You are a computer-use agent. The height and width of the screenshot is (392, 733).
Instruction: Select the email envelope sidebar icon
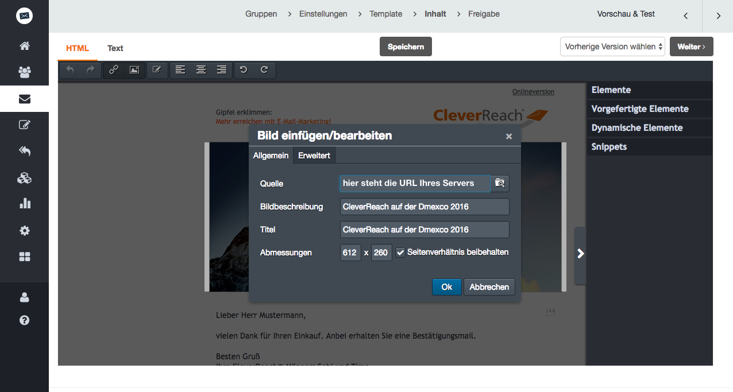click(24, 99)
